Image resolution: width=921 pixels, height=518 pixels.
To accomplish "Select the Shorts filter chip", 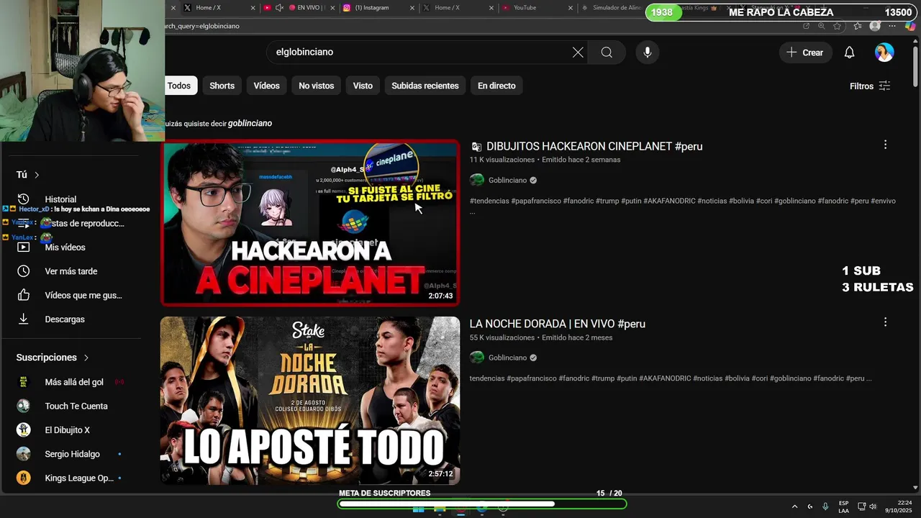I will [x=222, y=86].
